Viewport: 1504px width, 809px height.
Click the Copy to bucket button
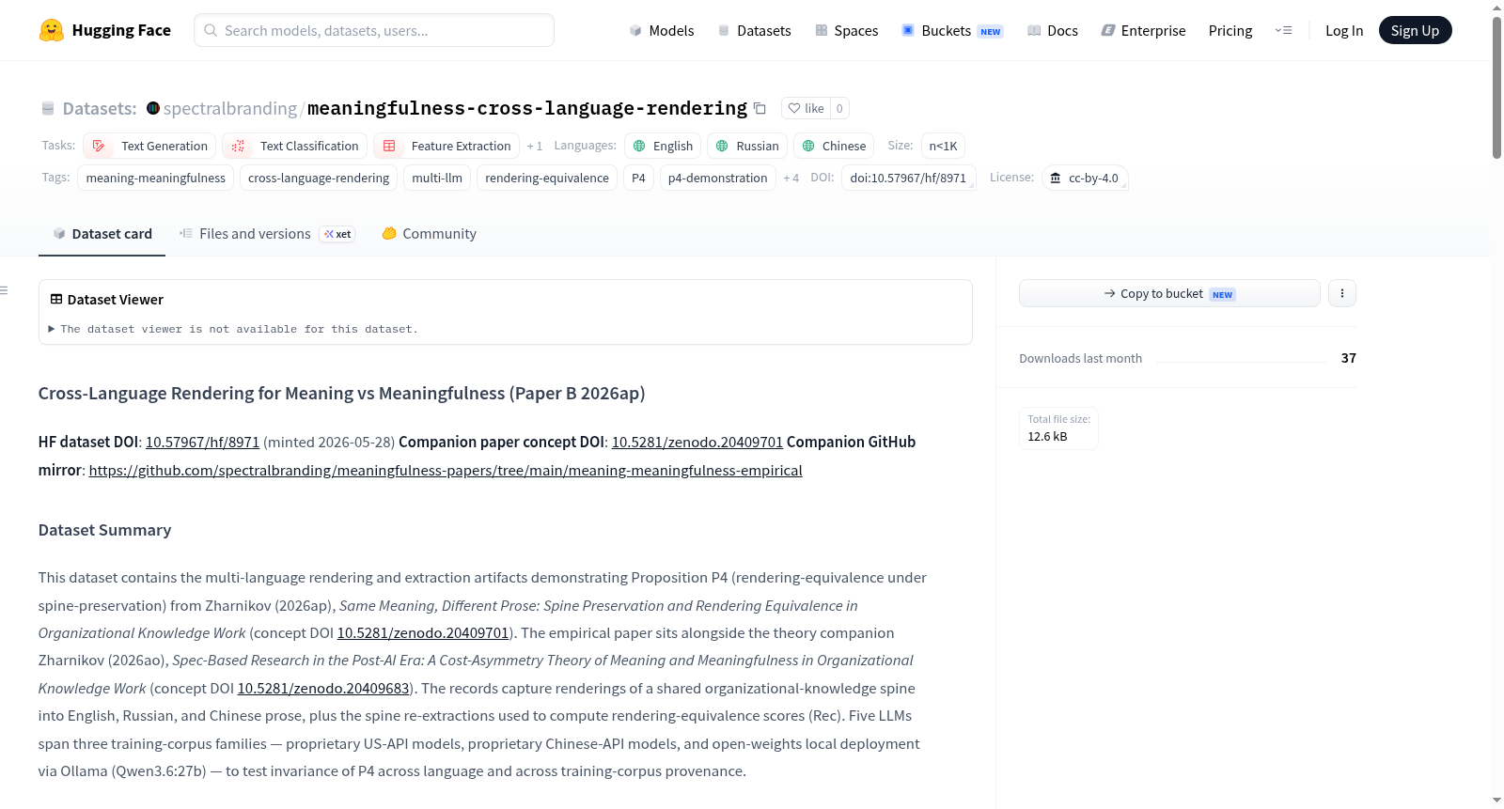click(1169, 293)
